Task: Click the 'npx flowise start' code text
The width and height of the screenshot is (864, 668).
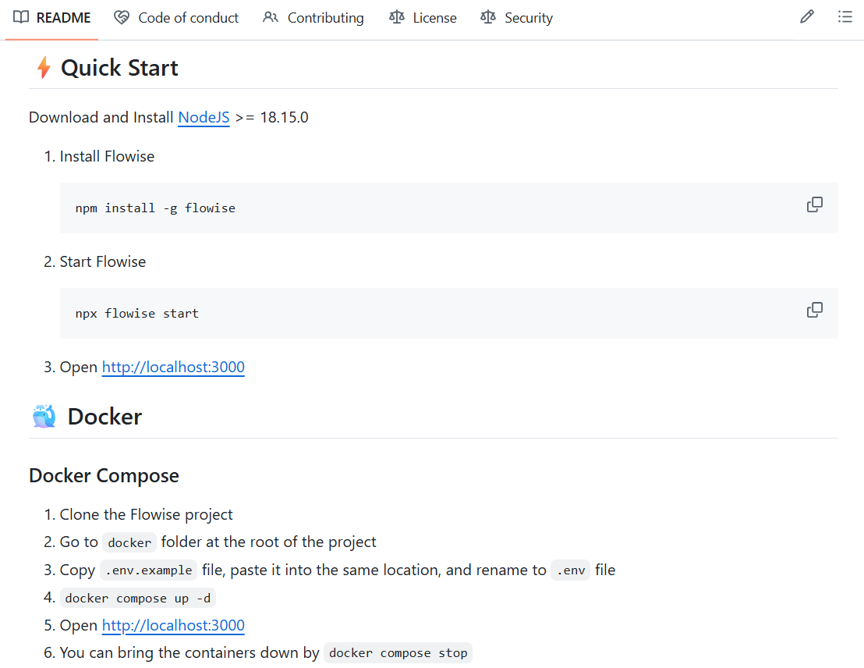Action: point(137,313)
